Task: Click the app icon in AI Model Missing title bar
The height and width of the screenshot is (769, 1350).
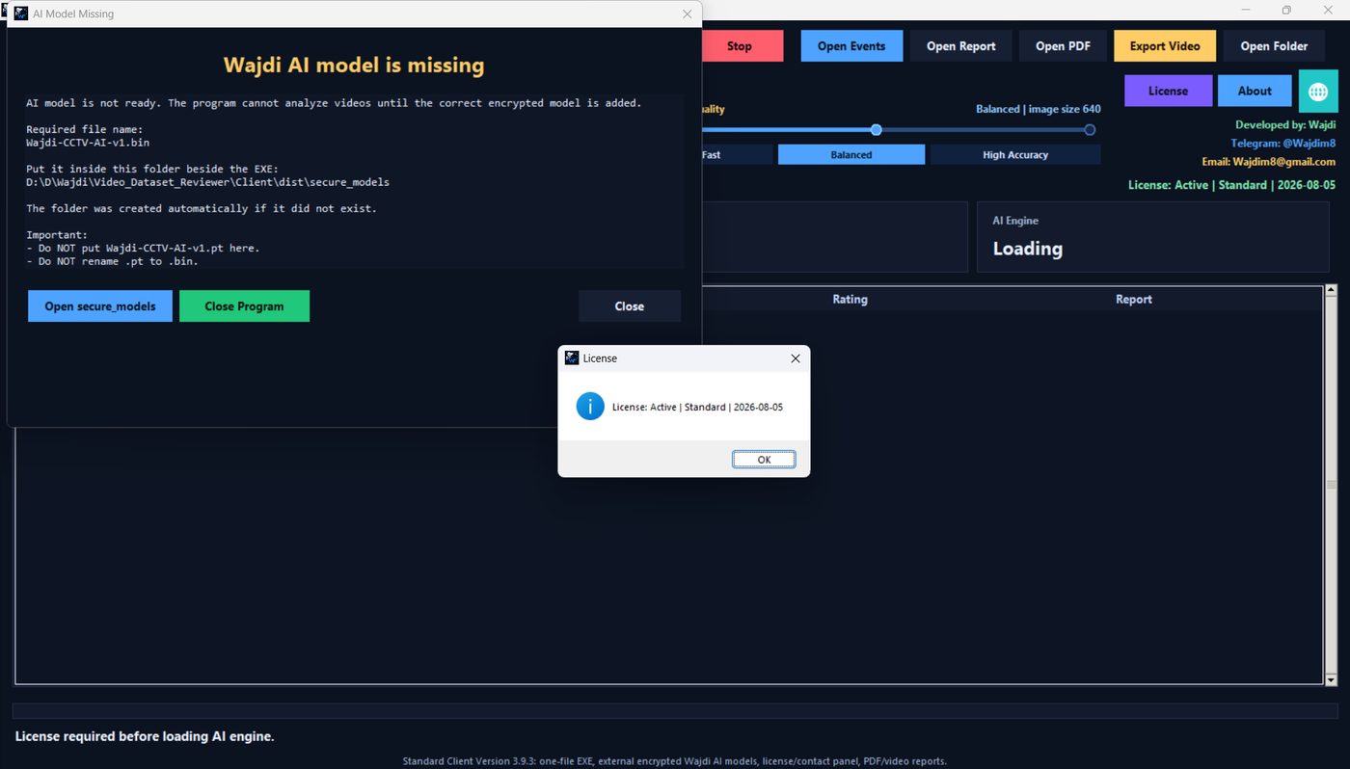Action: [21, 13]
